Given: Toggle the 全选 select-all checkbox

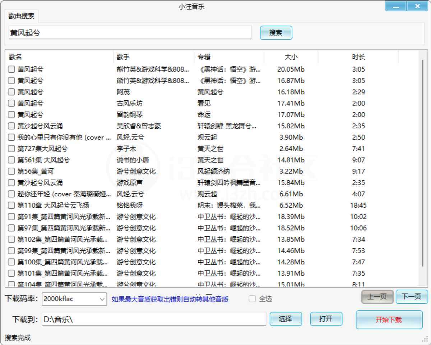Looking at the screenshot, I should tap(252, 299).
